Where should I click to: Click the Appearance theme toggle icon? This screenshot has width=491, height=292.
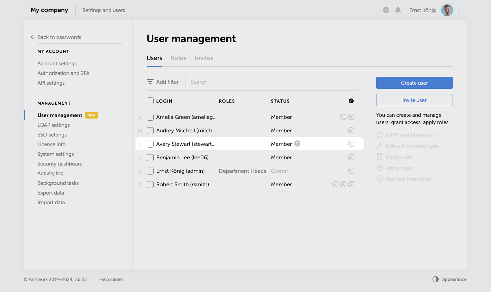(x=436, y=279)
